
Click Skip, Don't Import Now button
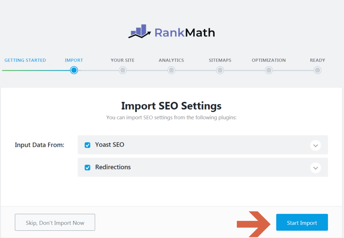tap(55, 223)
